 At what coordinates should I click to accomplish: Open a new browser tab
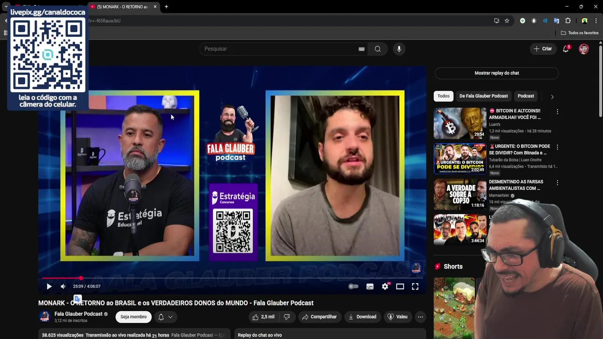[166, 7]
